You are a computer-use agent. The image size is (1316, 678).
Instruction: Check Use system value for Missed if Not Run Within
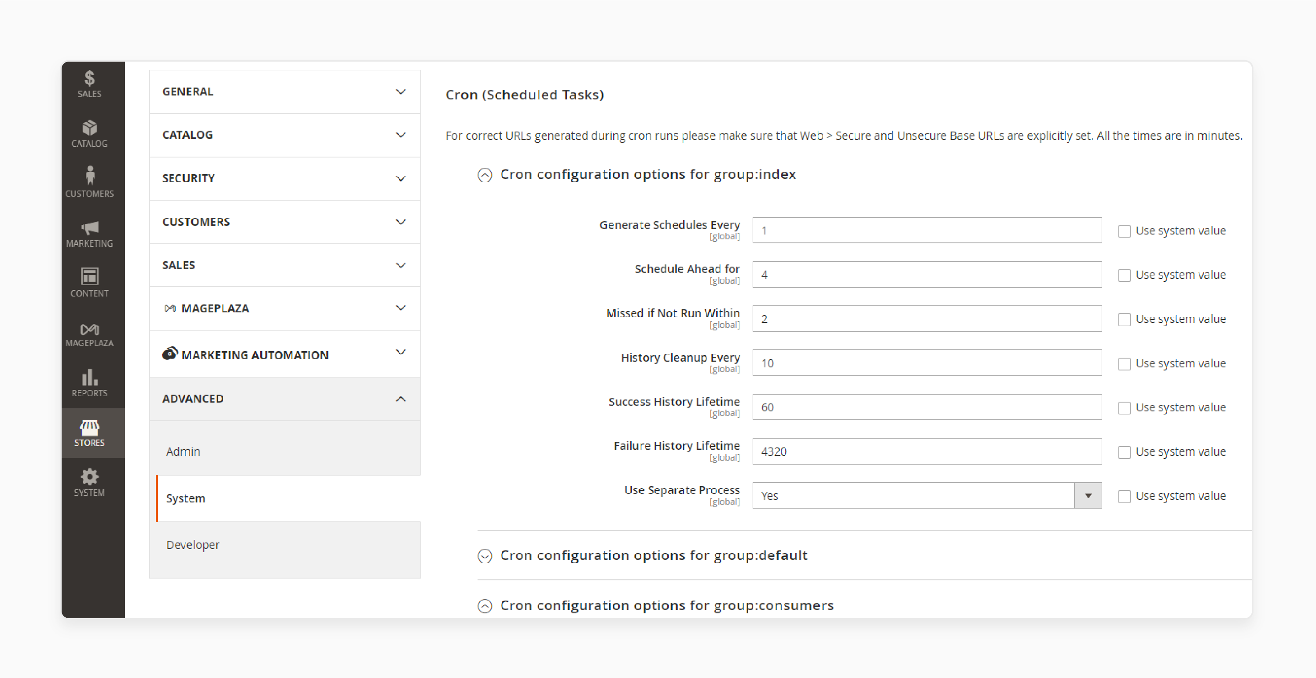1125,319
